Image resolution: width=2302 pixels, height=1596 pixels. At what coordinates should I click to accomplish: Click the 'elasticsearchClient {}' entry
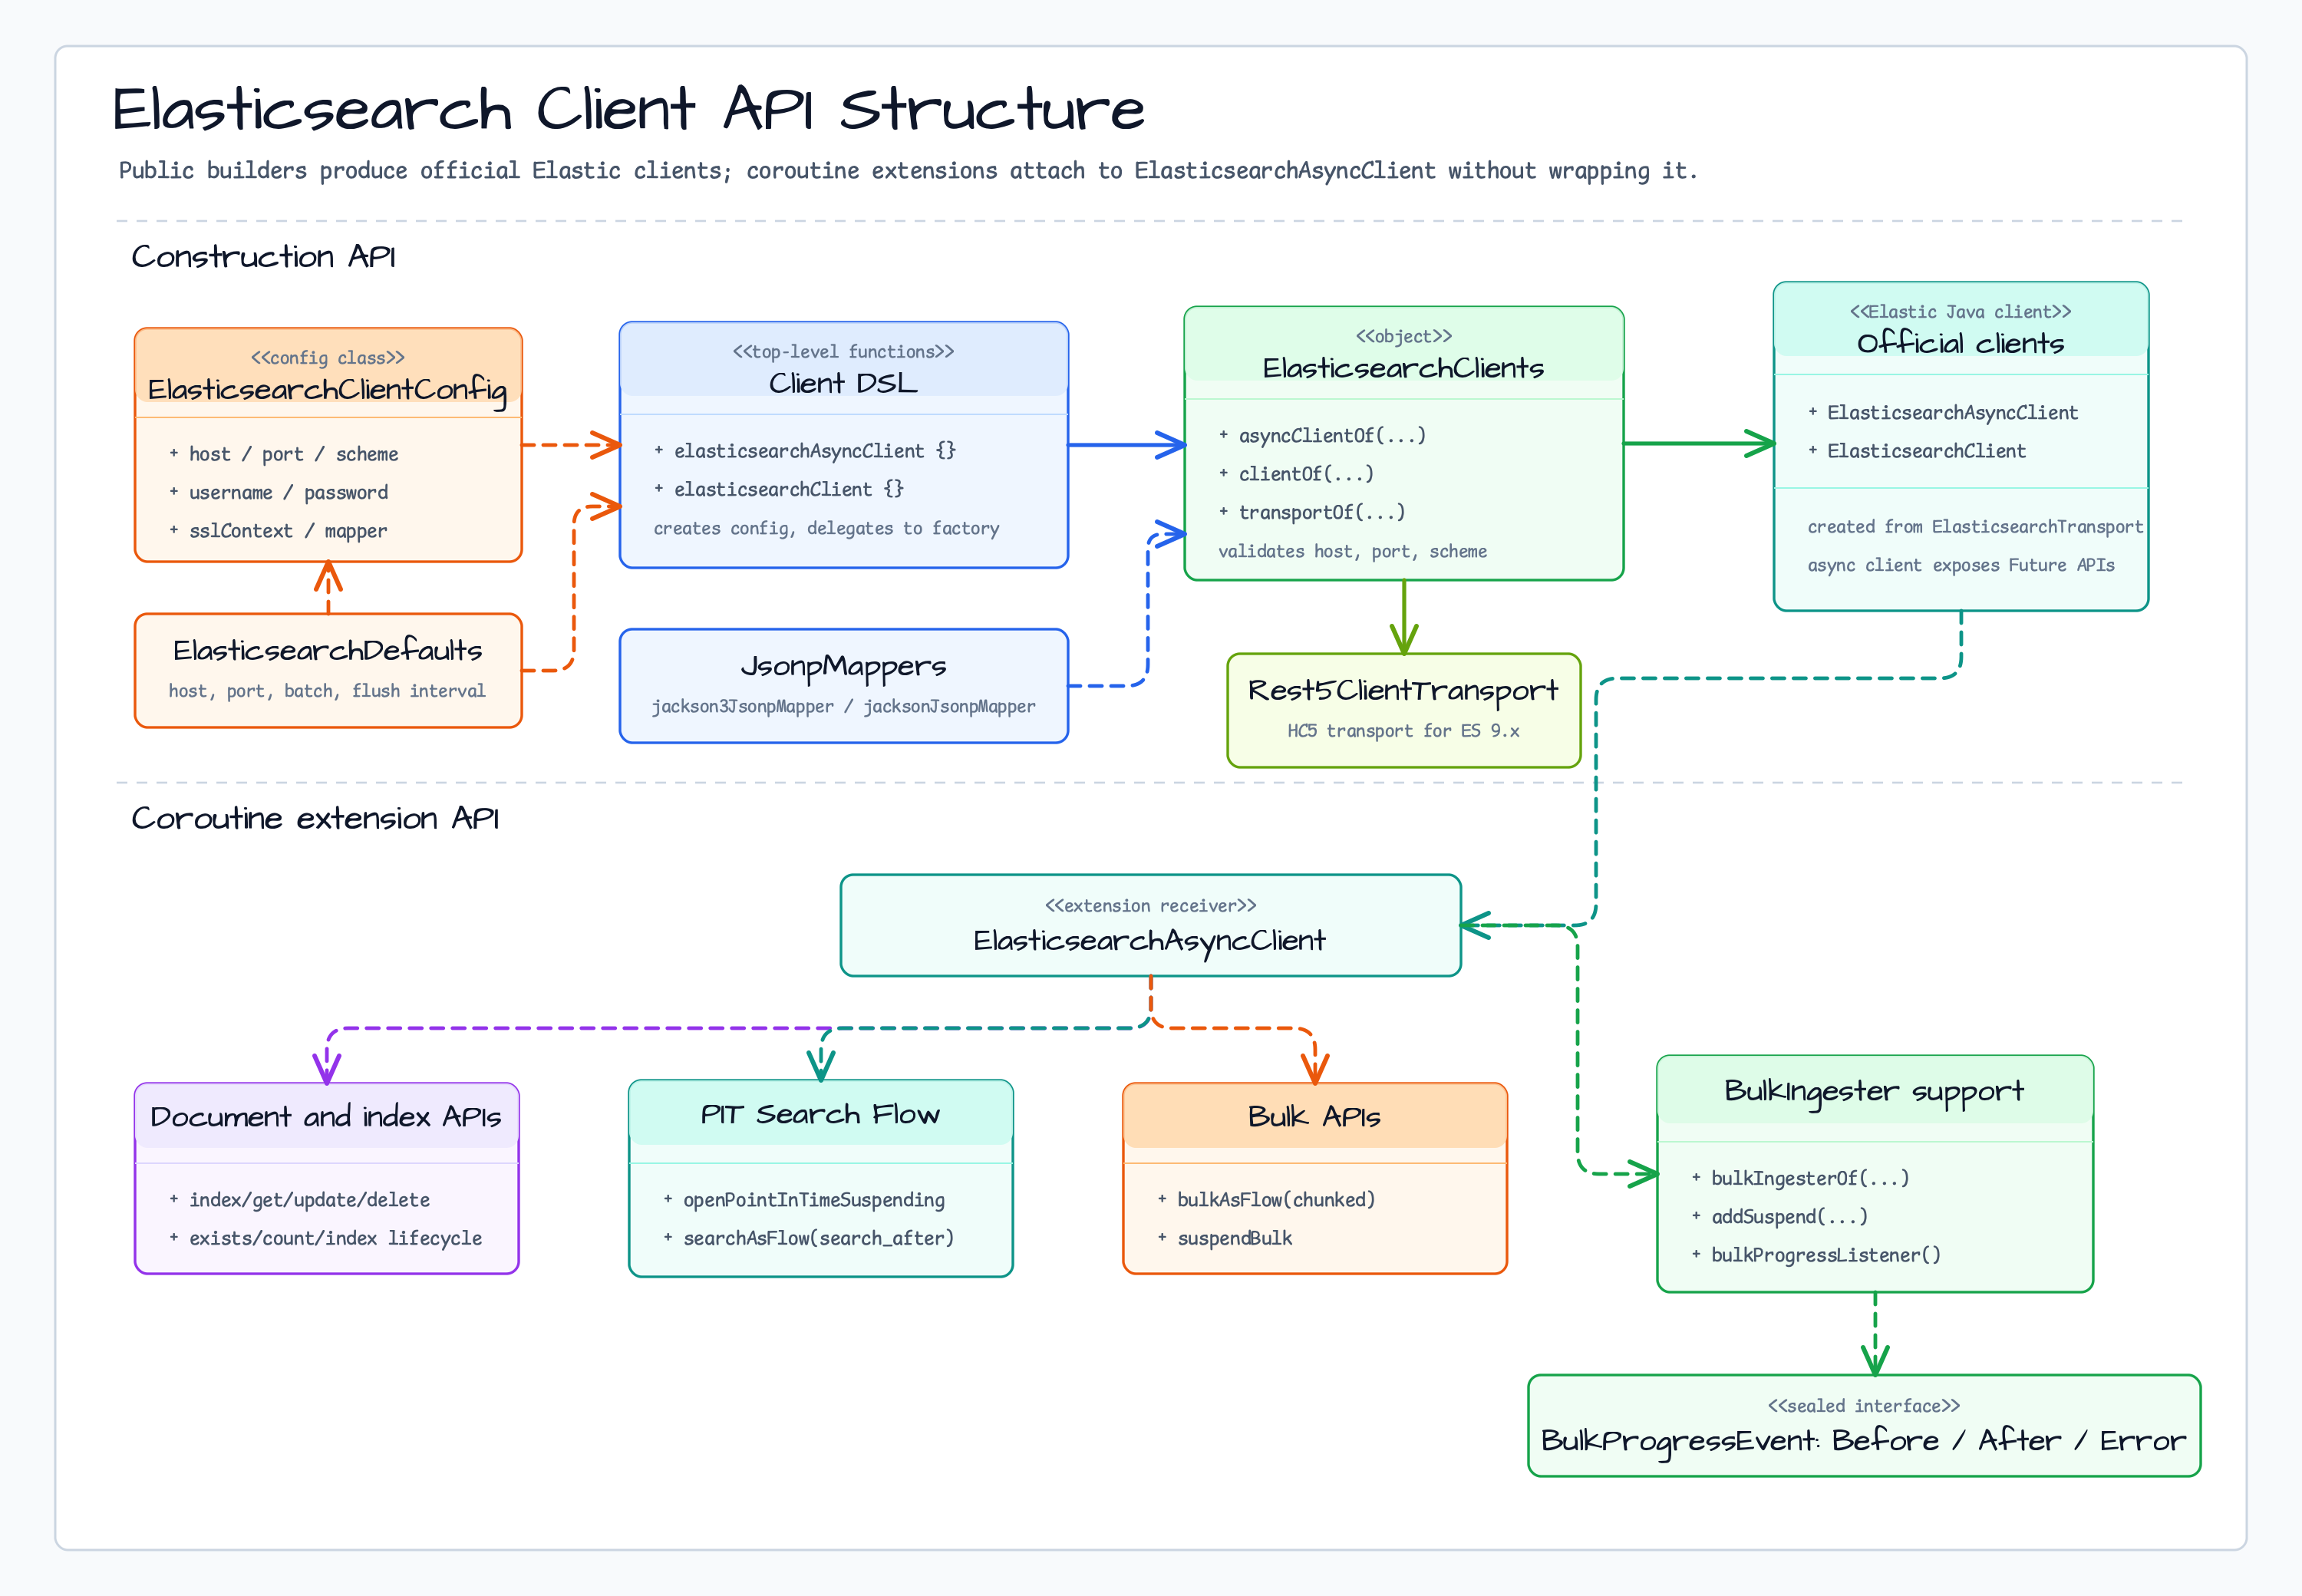779,489
